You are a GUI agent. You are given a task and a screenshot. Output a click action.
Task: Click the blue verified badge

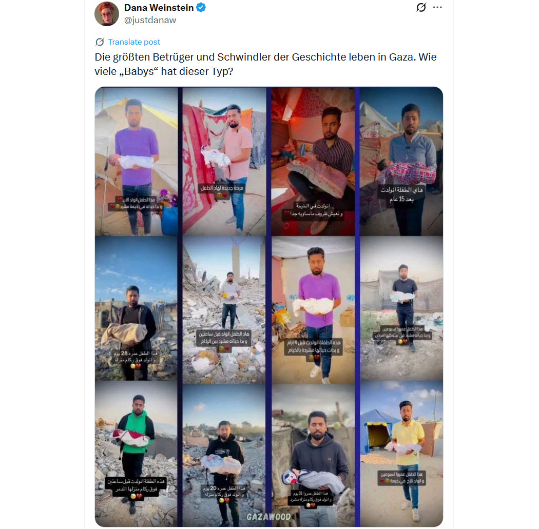(201, 7)
